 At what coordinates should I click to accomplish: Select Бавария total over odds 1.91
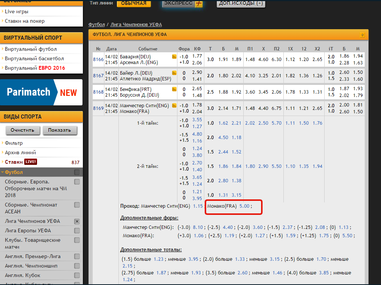click(223, 60)
